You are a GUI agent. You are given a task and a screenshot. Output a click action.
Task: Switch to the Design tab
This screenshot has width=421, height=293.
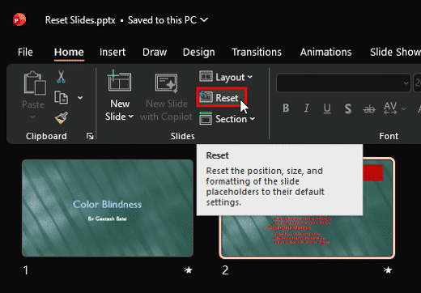(199, 52)
